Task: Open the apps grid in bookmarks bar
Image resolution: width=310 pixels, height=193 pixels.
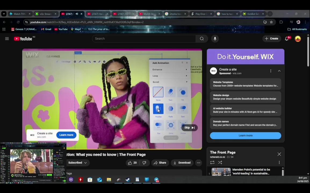Action: point(4,29)
